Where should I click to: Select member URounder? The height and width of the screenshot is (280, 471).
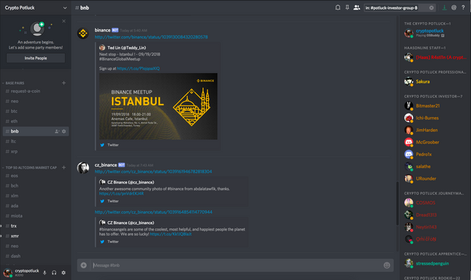click(435, 178)
